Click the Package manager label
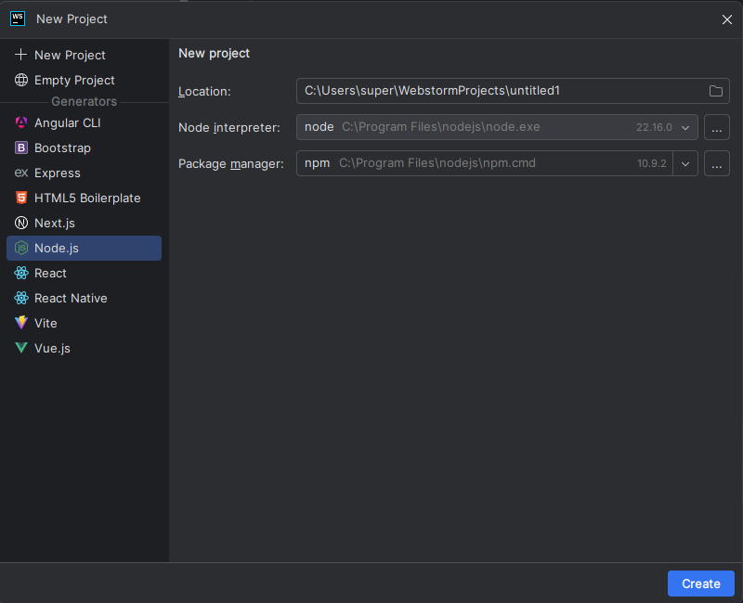The image size is (743, 603). (x=231, y=164)
